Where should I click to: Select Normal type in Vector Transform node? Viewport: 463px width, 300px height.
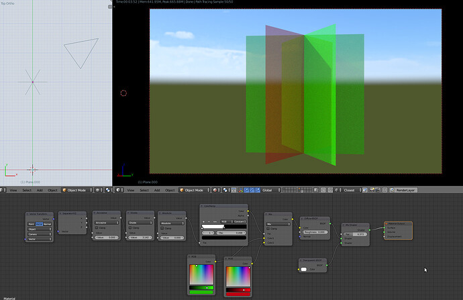click(47, 224)
